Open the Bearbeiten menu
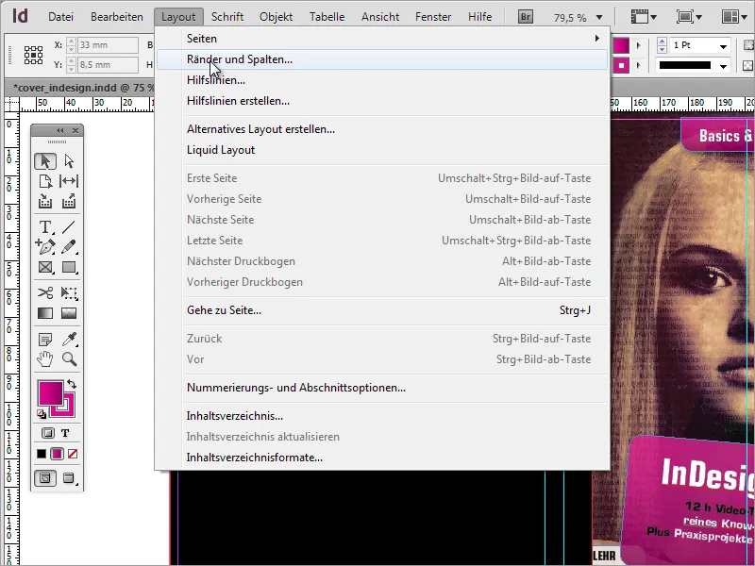 point(116,17)
